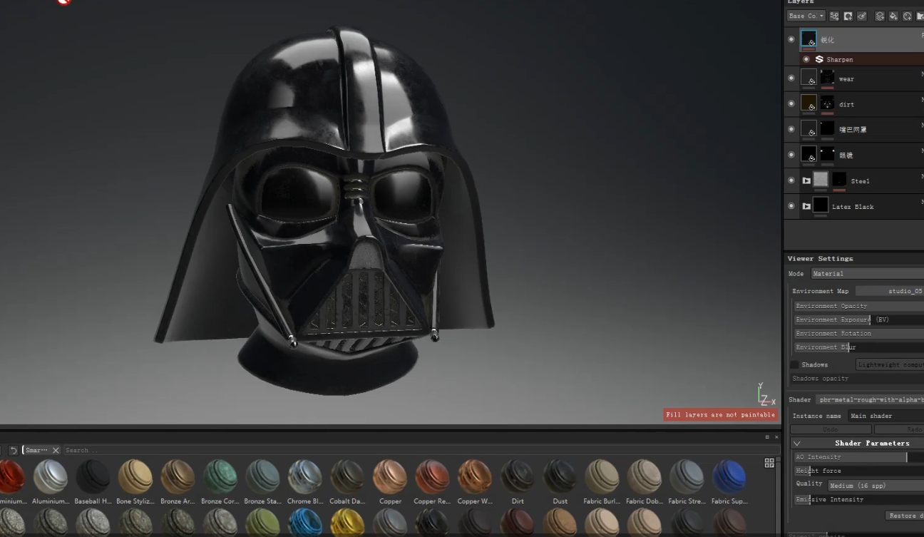Click the add layer stack icon

pyautogui.click(x=880, y=16)
